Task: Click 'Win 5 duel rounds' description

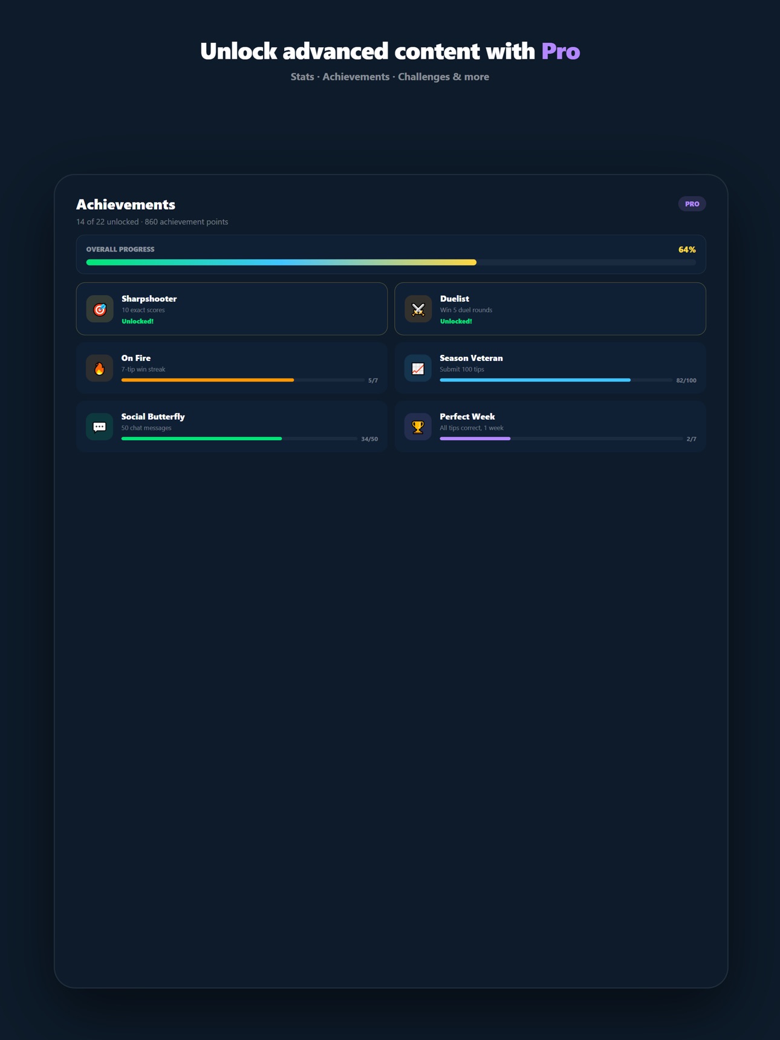Action: (466, 310)
